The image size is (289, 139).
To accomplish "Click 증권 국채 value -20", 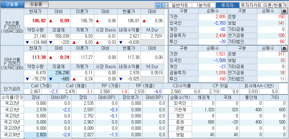I will click(234, 122).
